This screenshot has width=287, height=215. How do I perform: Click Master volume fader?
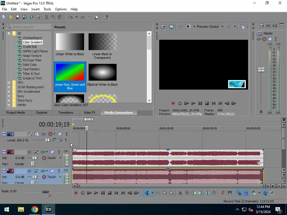click(x=261, y=69)
